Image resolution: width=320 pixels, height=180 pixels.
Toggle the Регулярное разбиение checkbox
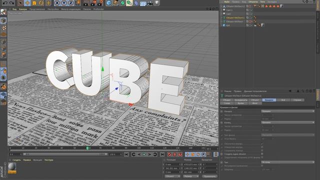[262, 165]
